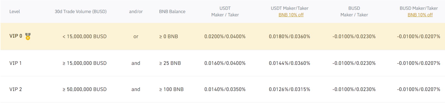Select the ≥ 50,000,000 BUSD volume cell
445x103 pixels.
(x=85, y=89)
